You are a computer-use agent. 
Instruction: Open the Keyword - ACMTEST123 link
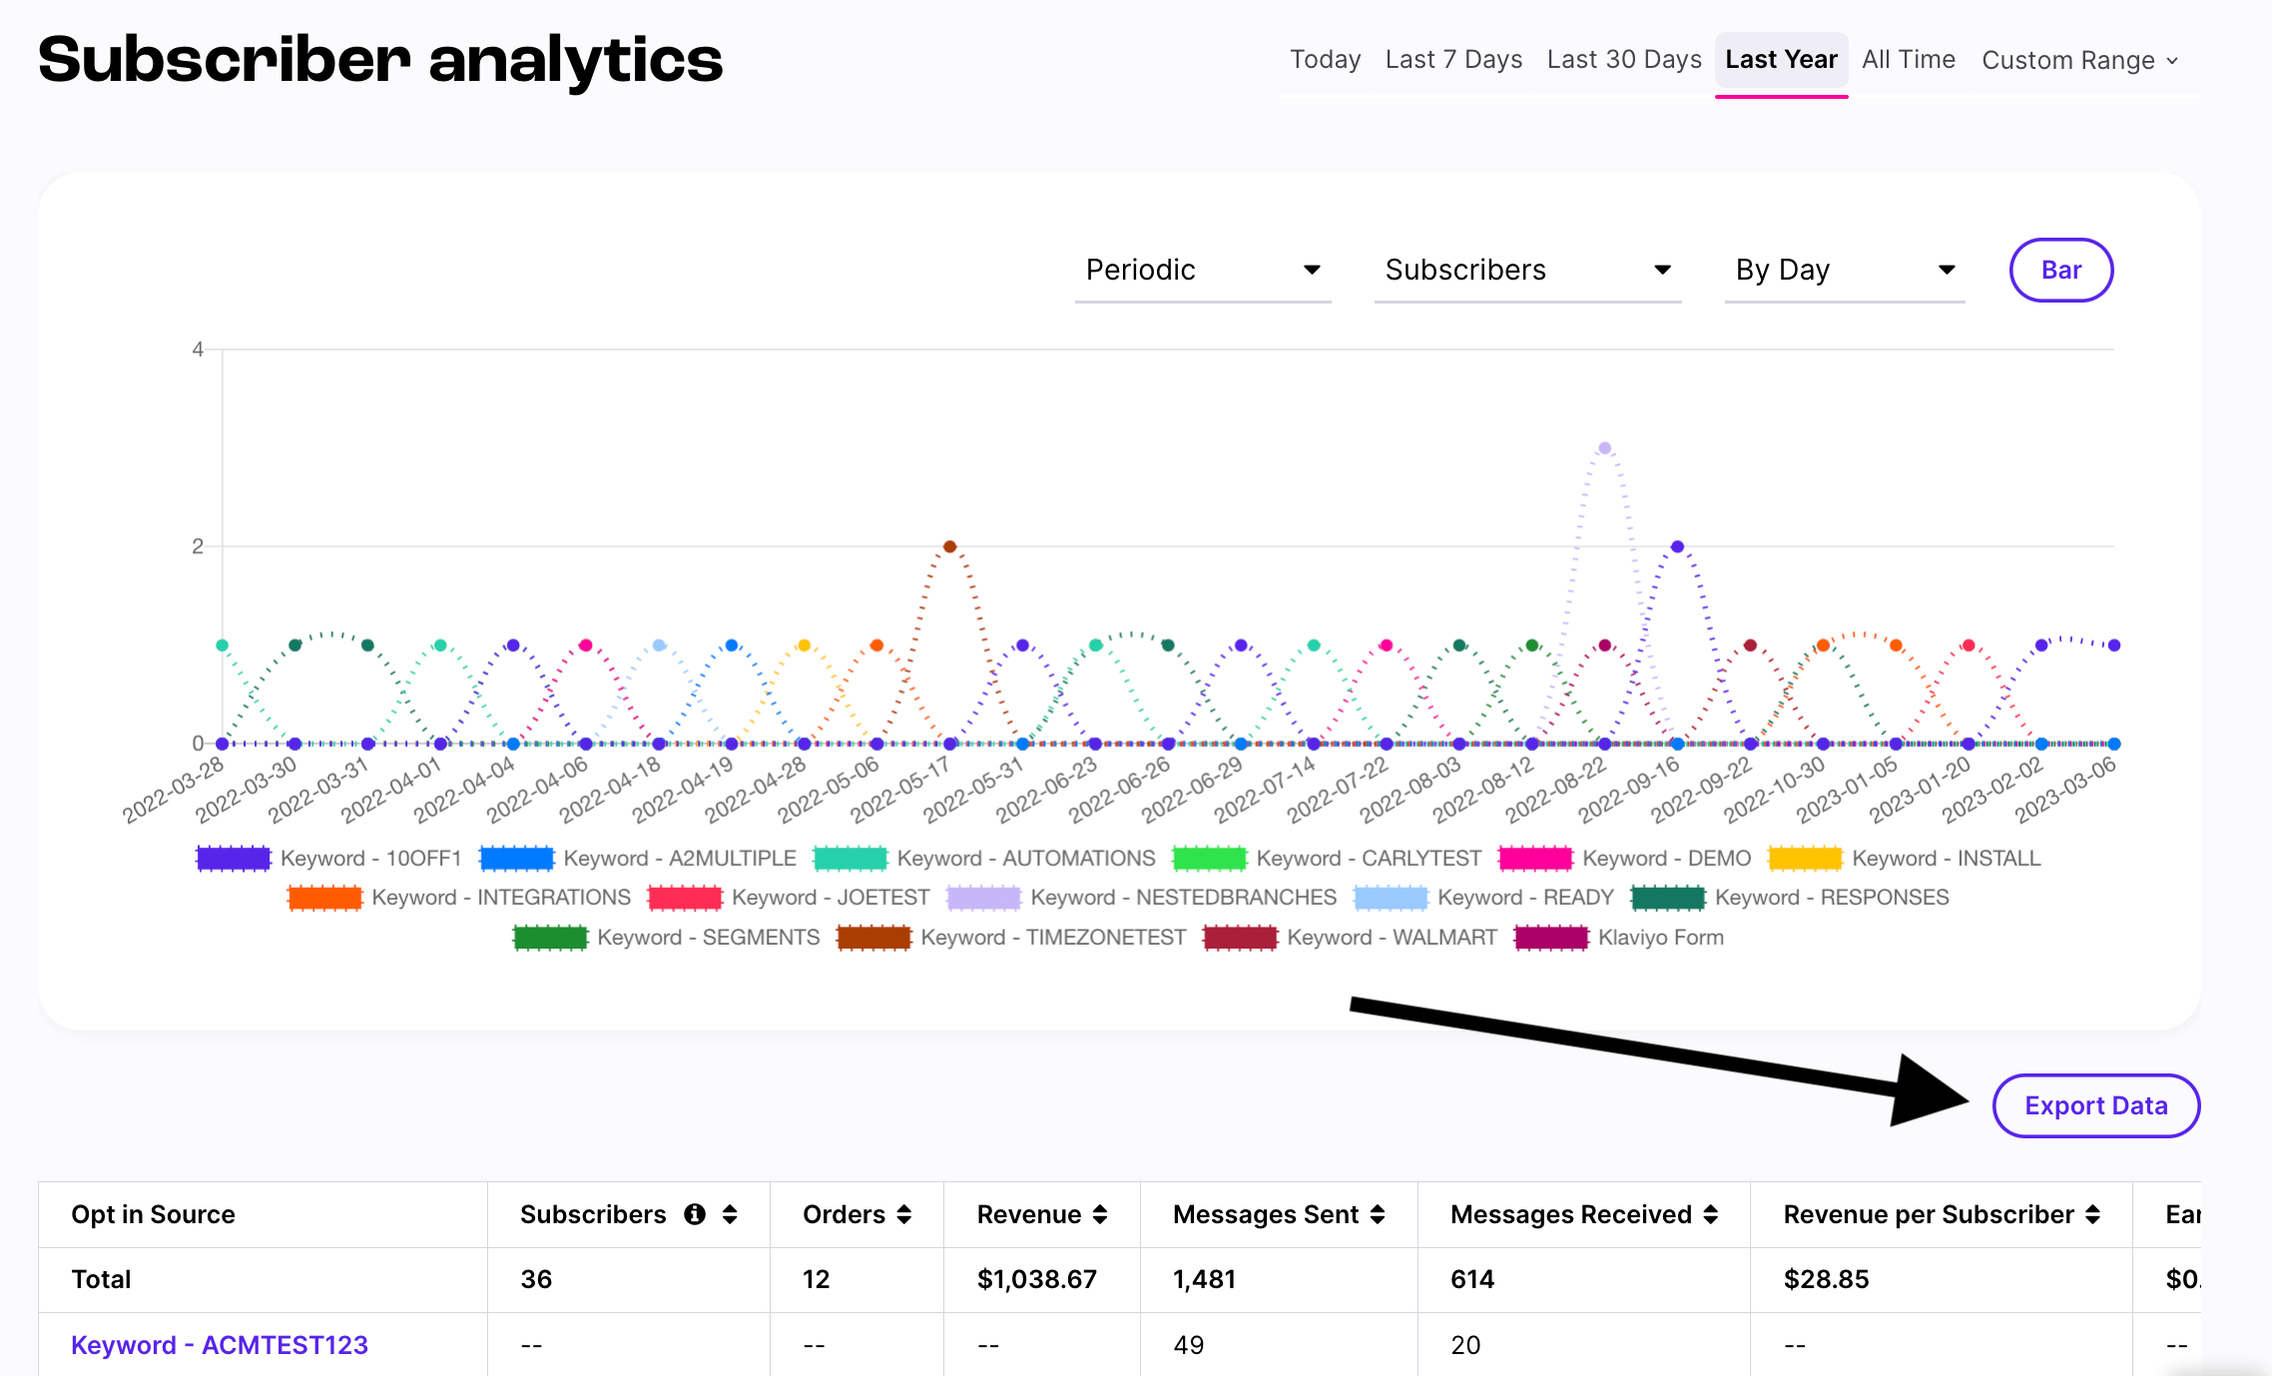tap(220, 1345)
